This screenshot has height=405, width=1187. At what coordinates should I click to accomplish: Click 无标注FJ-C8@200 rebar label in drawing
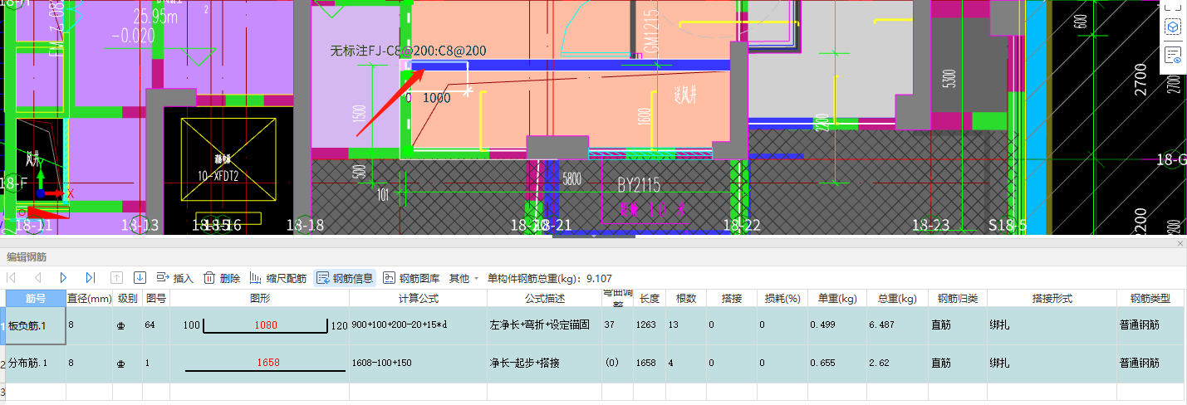pyautogui.click(x=408, y=51)
